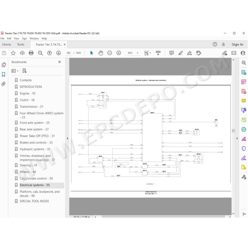The height and width of the screenshot is (248, 248).
Task: Open the share-with-others profile icon
Action: (243, 53)
